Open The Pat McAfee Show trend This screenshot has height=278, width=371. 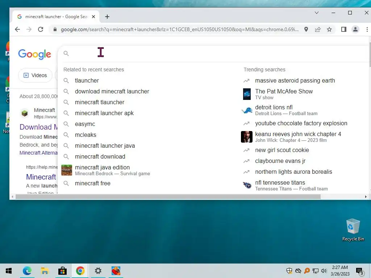point(284,94)
